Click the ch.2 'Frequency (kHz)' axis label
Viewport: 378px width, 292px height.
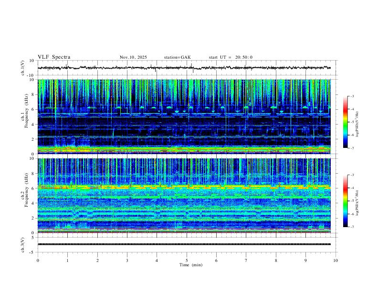(x=26, y=190)
